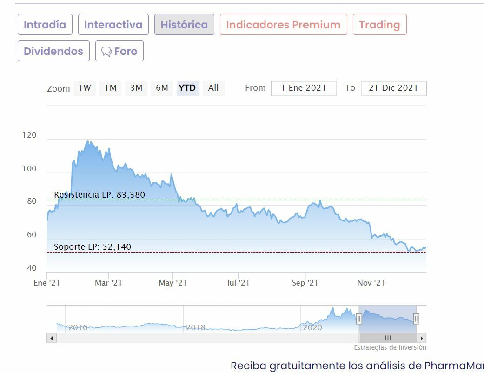Set chart zoom to 1W
This screenshot has width=484, height=373.
pos(85,88)
